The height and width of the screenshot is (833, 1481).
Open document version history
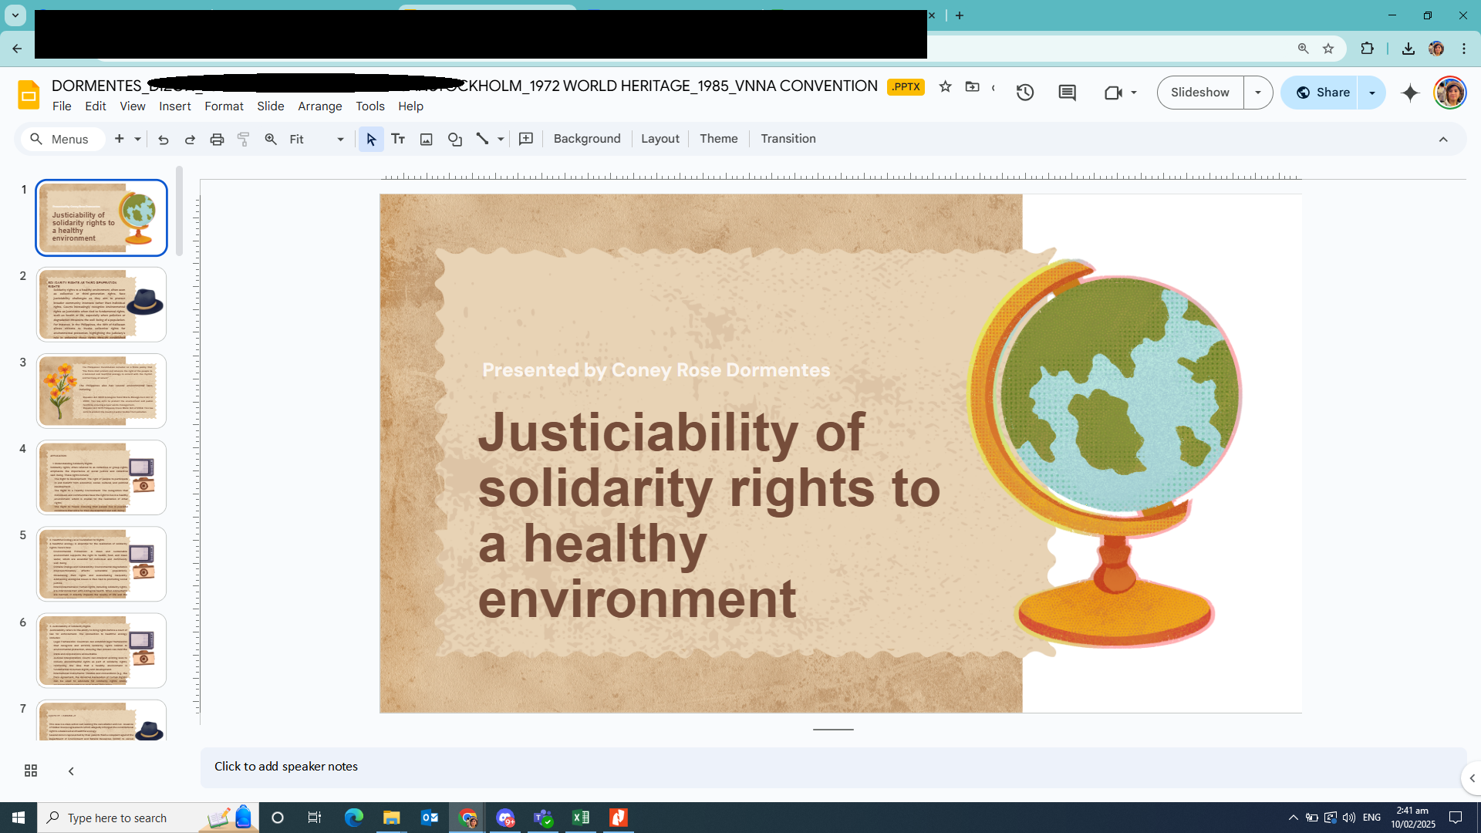[x=1026, y=93]
